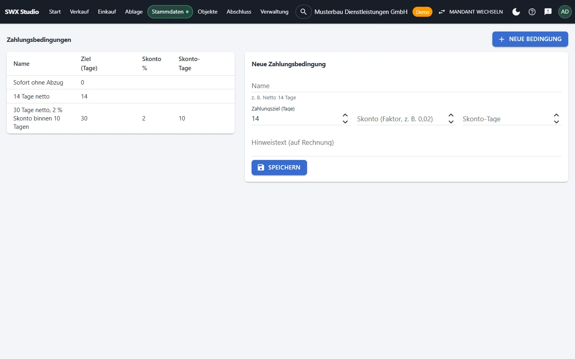Open the AD user avatar
This screenshot has height=359, width=575.
[565, 12]
